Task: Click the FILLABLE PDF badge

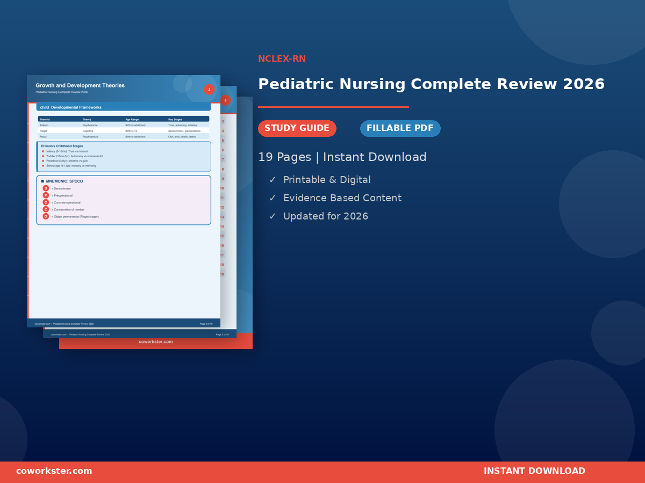Action: [400, 128]
